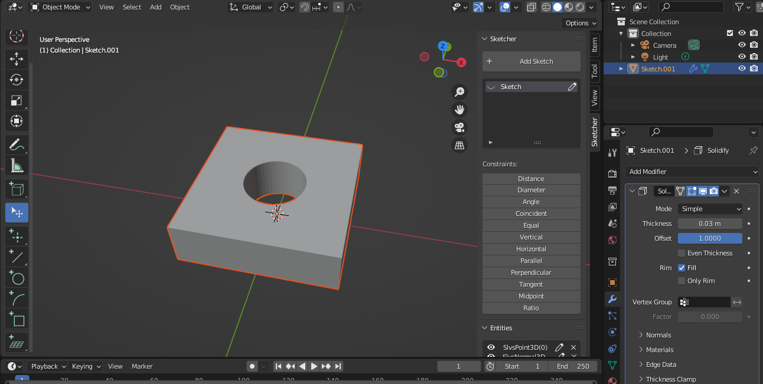This screenshot has height=384, width=763.
Task: Click the Offset value slider field
Action: click(x=710, y=238)
